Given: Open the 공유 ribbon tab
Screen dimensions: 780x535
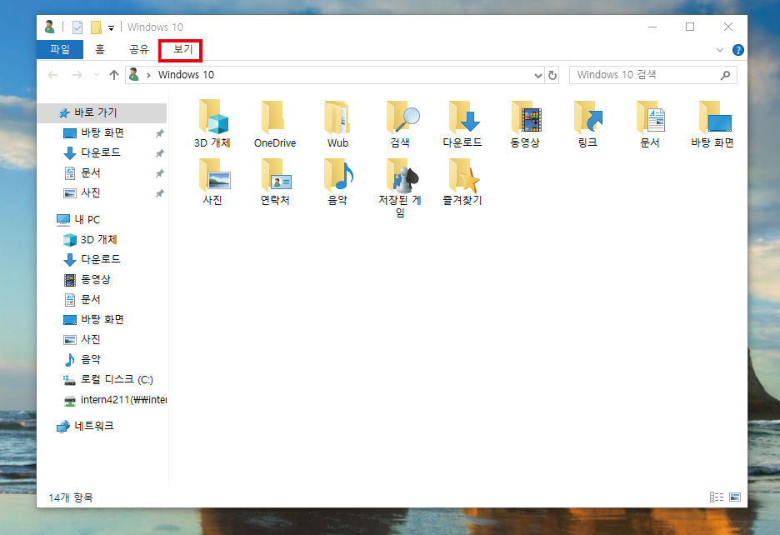Looking at the screenshot, I should [139, 49].
